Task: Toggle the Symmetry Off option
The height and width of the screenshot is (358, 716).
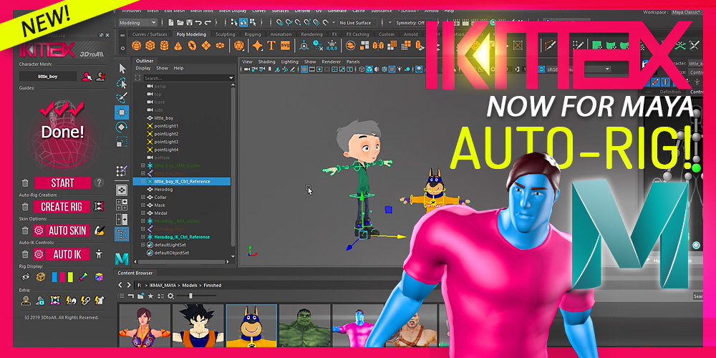Action: [411, 23]
